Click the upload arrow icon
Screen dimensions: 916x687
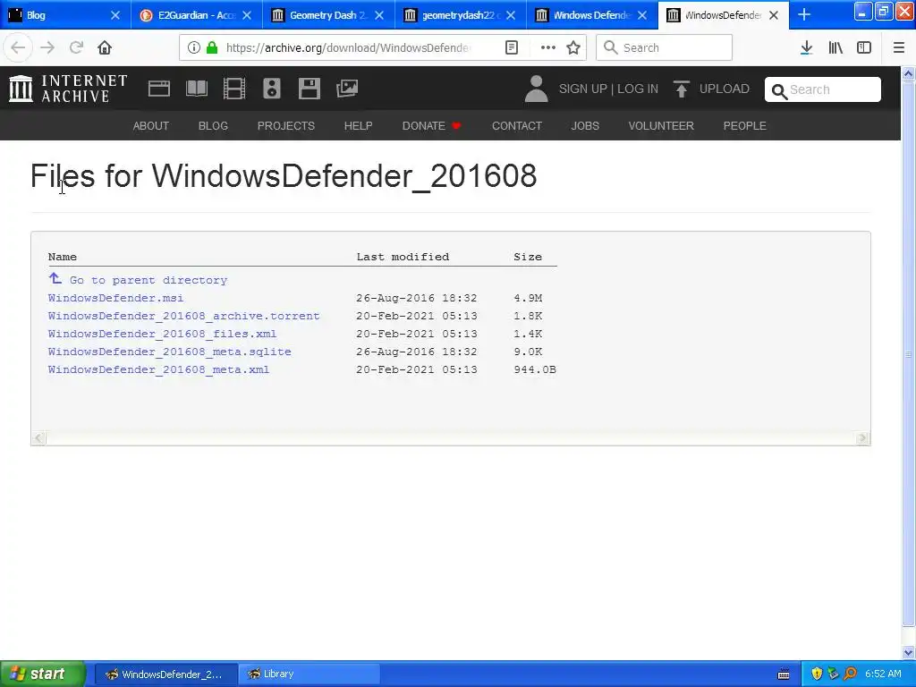681,89
